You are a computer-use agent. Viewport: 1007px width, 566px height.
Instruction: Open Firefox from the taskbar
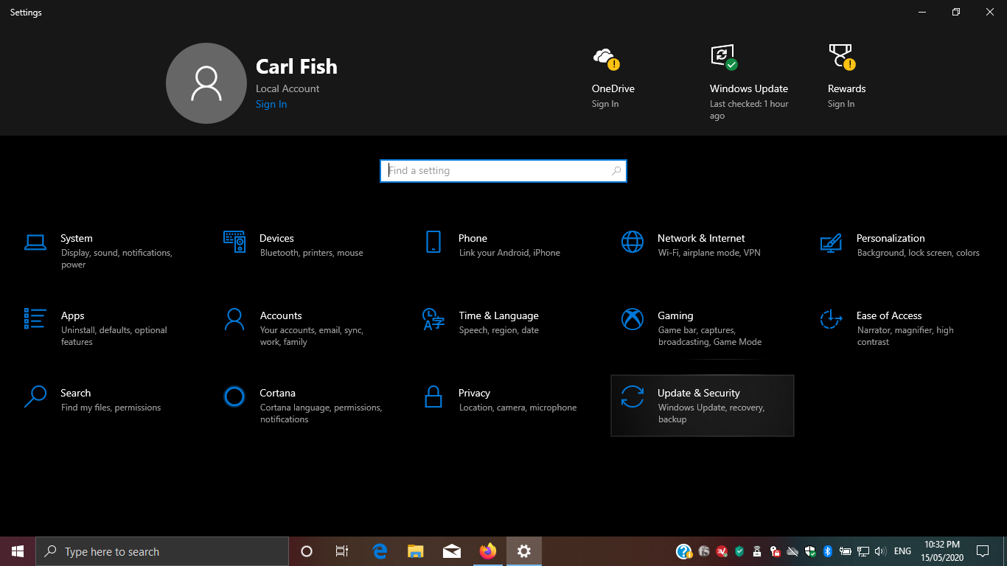(x=487, y=551)
